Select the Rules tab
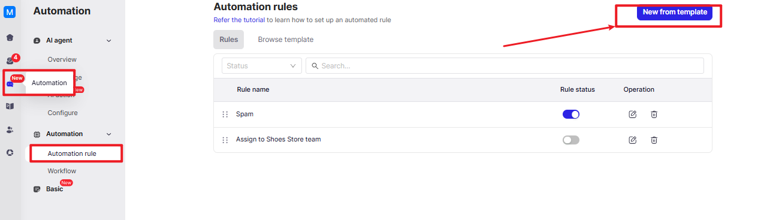 (x=229, y=40)
